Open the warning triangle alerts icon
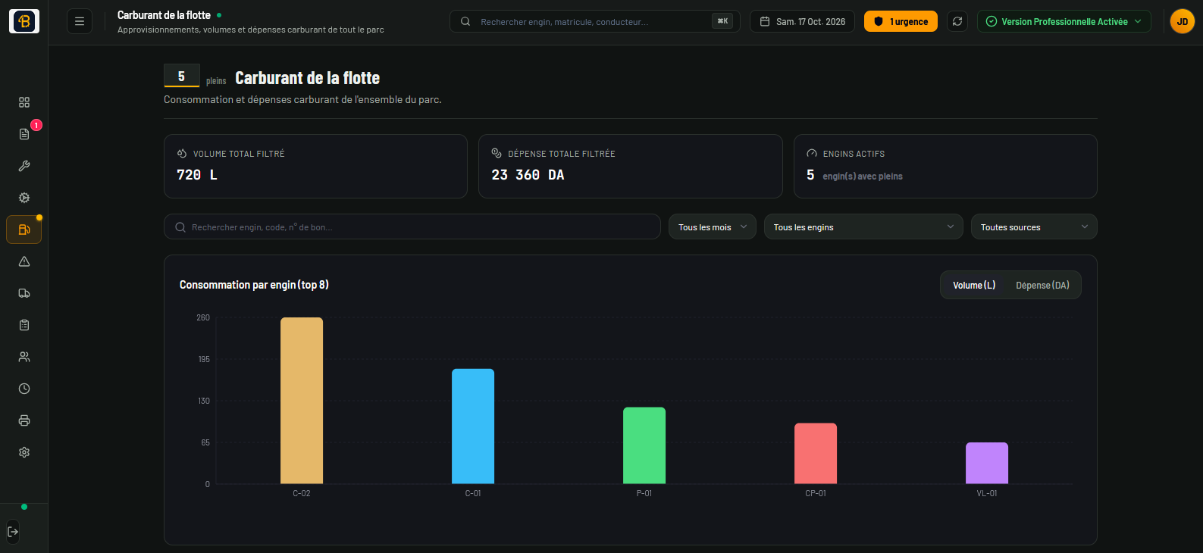 [x=24, y=261]
